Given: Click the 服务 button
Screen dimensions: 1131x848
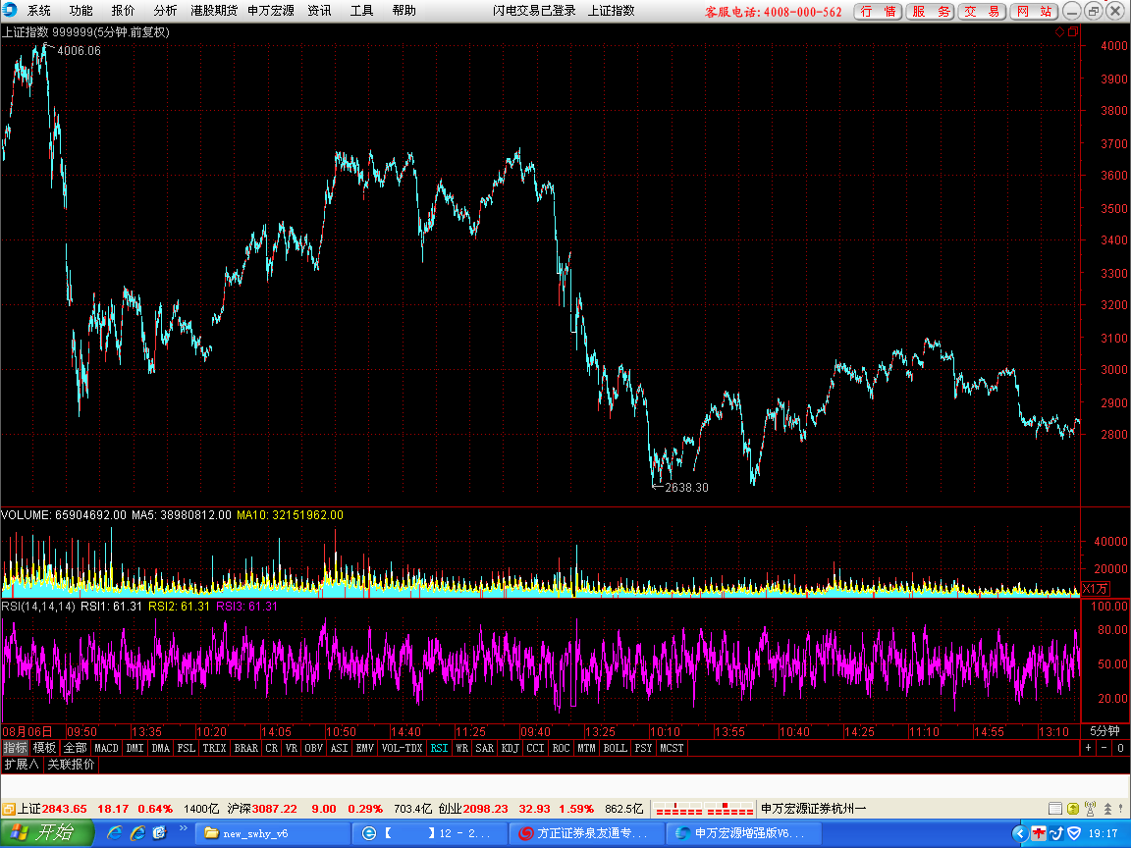Looking at the screenshot, I should click(x=931, y=12).
